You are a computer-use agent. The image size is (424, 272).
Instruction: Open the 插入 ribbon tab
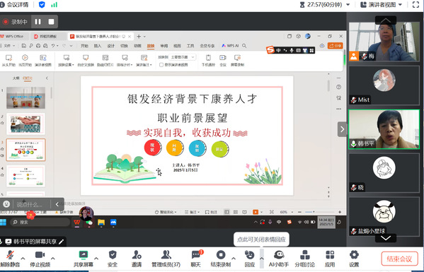(x=98, y=46)
